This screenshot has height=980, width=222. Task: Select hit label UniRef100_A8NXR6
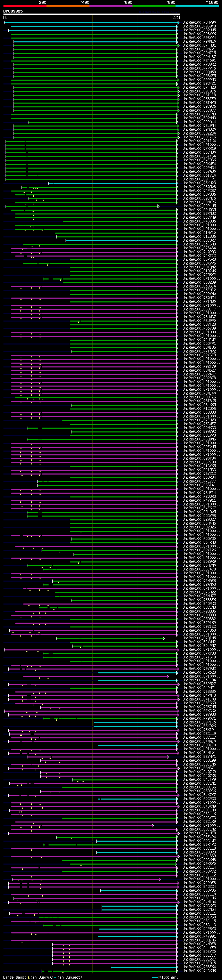click(199, 202)
